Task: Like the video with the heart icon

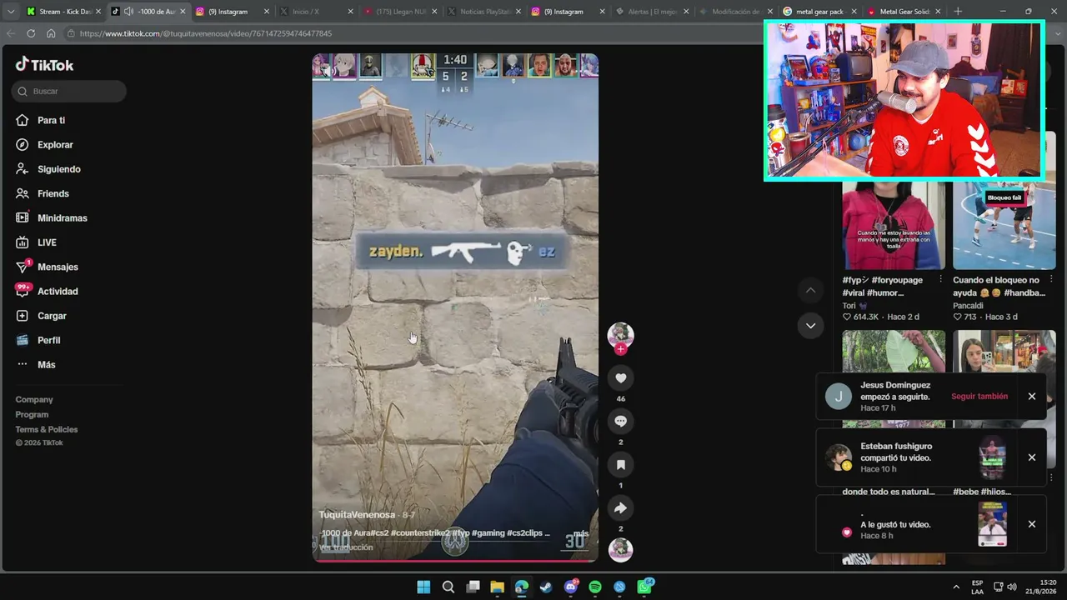Action: tap(620, 378)
